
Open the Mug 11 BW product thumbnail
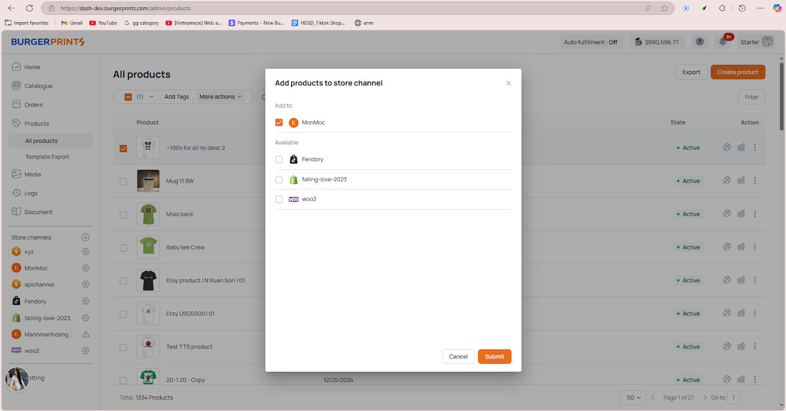[148, 181]
